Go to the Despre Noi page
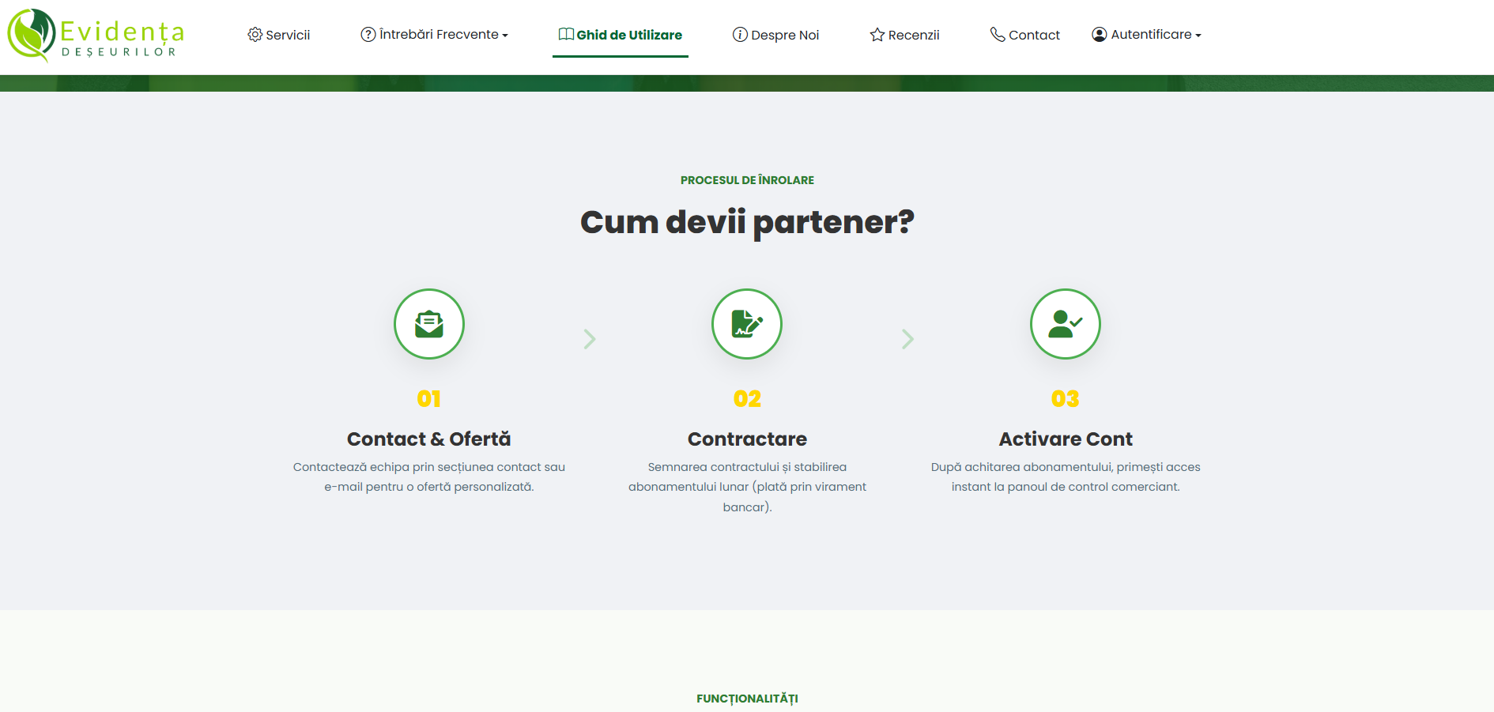1494x712 pixels. (775, 35)
